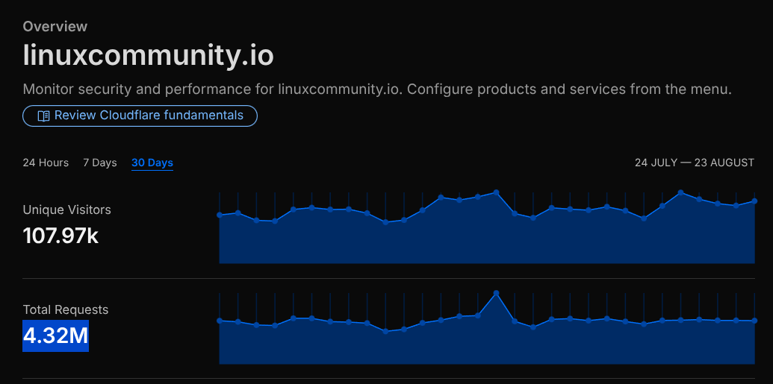Click the last data point in Total Requests chart
The width and height of the screenshot is (773, 384).
[754, 321]
